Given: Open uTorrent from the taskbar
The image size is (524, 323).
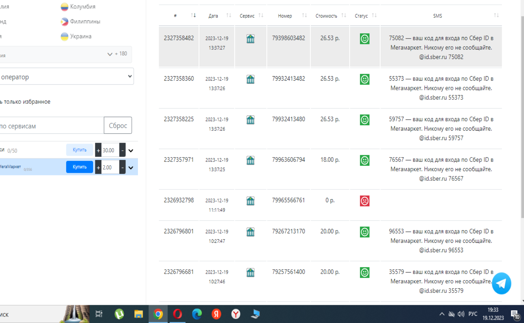Looking at the screenshot, I should pyautogui.click(x=119, y=314).
